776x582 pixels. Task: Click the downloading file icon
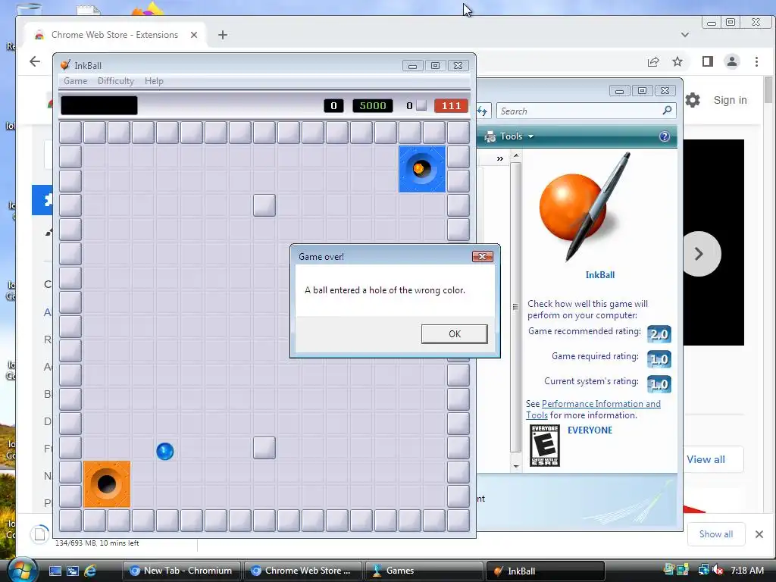(40, 534)
